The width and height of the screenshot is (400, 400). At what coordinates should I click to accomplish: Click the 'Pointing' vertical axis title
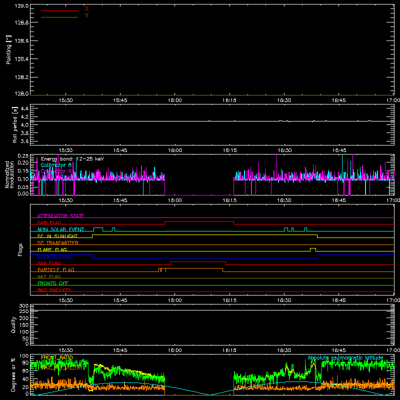pos(8,49)
